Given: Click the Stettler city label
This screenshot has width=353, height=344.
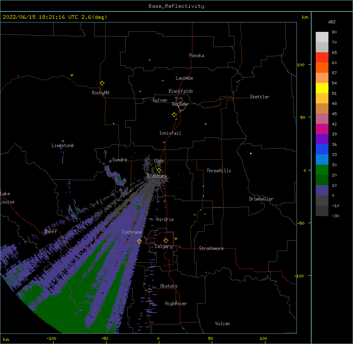Looking at the screenshot, I should (x=260, y=97).
